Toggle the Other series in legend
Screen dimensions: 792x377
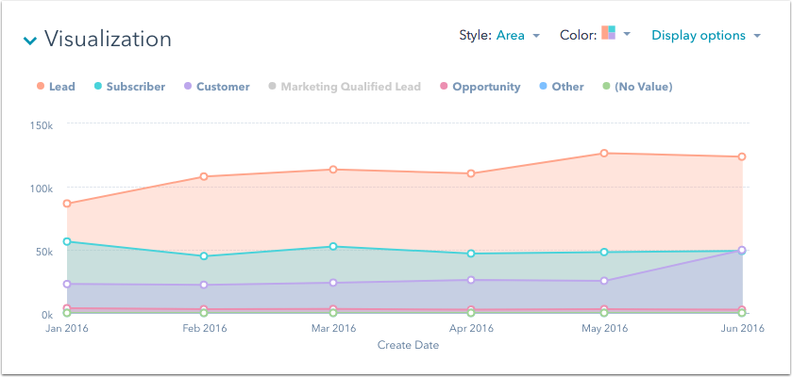point(561,87)
